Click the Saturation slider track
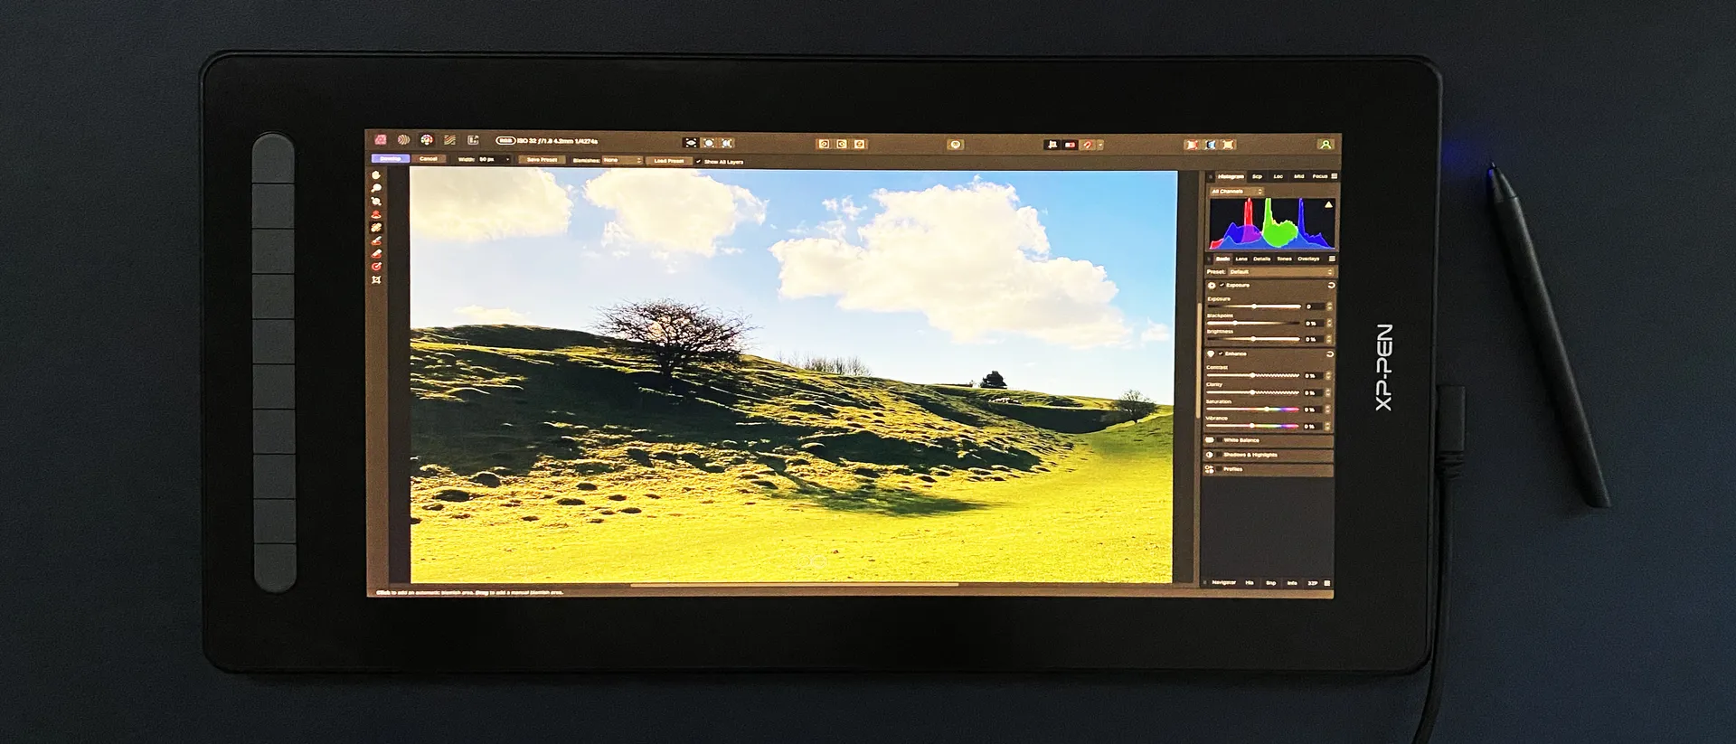 coord(1257,410)
